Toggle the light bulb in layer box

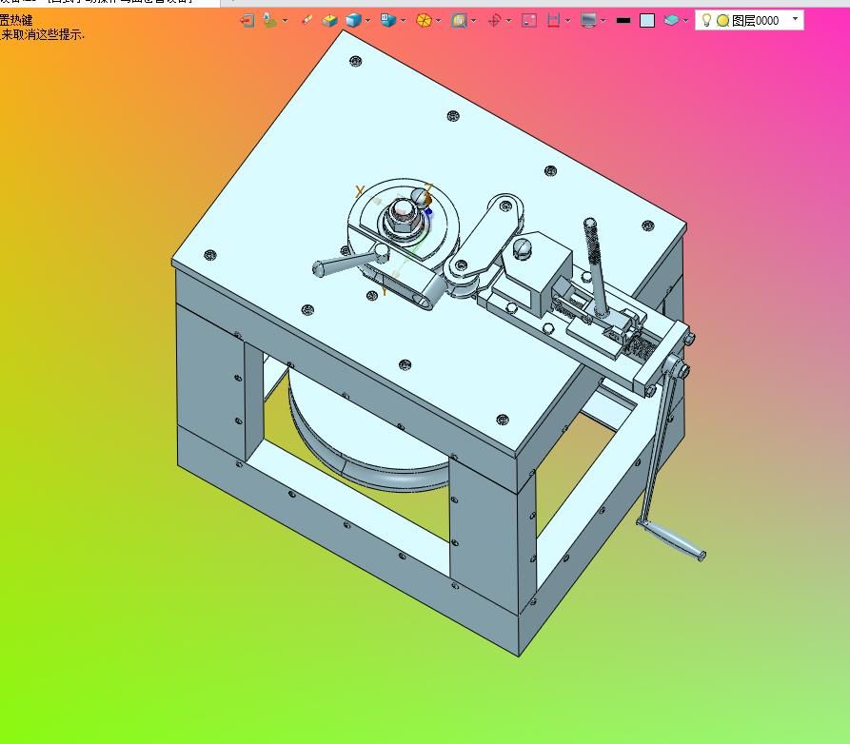(x=706, y=21)
